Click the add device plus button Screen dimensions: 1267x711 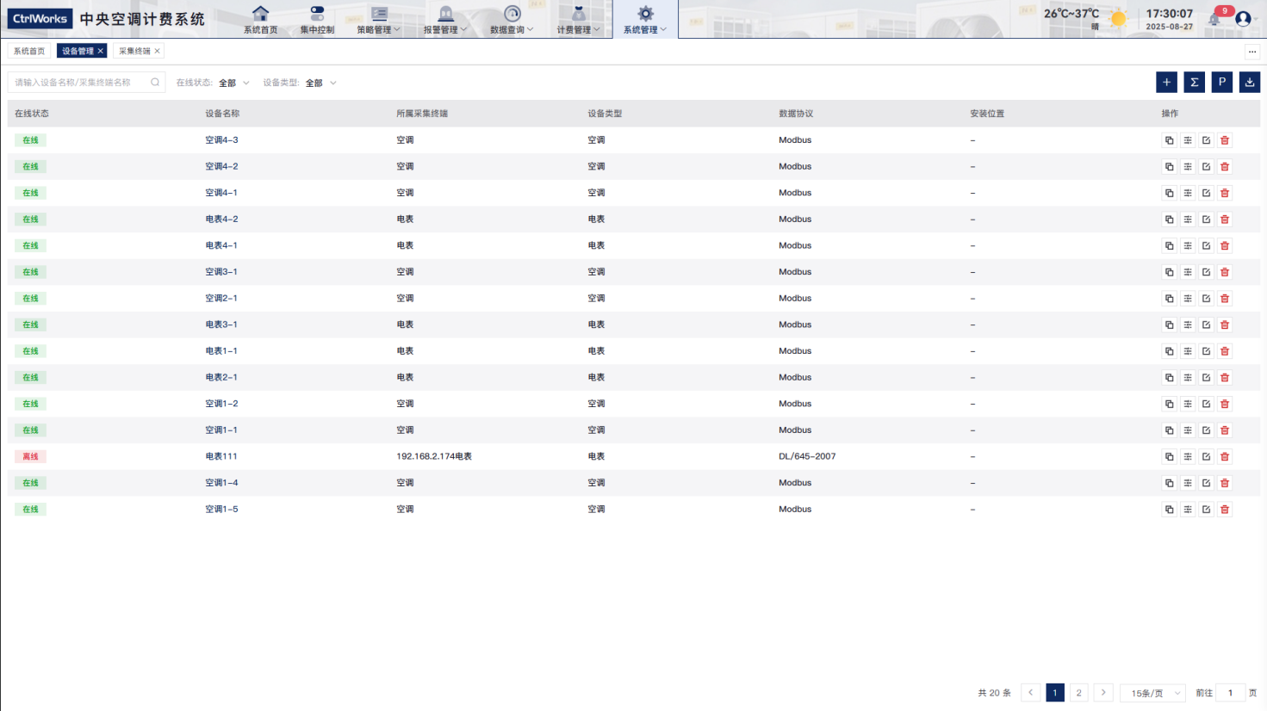[x=1166, y=83]
